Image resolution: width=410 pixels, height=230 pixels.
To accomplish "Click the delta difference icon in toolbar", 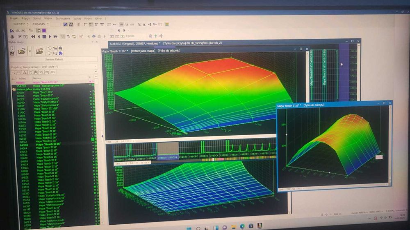I will pos(144,25).
